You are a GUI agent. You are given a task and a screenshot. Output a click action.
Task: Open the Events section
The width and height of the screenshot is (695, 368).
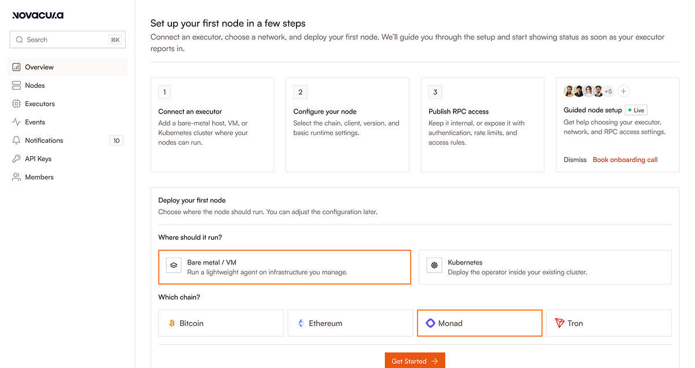67,122
